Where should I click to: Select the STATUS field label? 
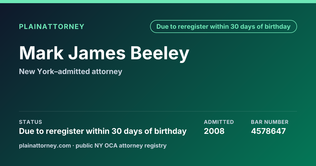[x=31, y=122]
